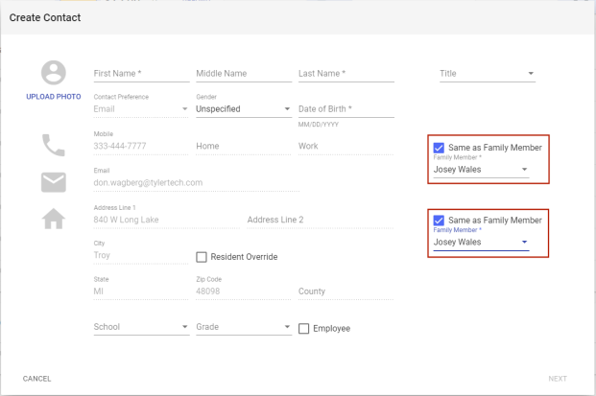This screenshot has width=596, height=396.
Task: Toggle the Resident Override checkbox
Action: (x=202, y=257)
